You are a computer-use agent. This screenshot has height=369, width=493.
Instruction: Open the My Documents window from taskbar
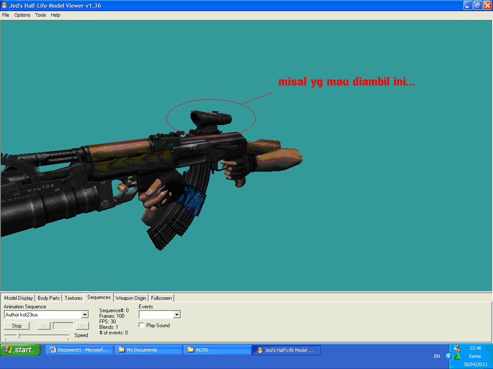pyautogui.click(x=148, y=349)
